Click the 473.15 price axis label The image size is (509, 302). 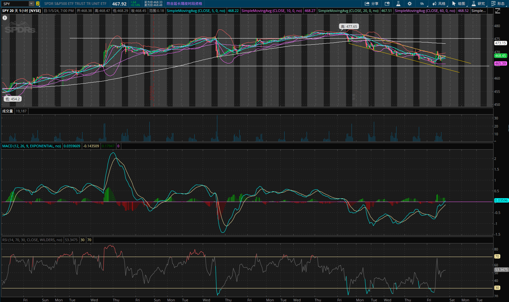pyautogui.click(x=500, y=43)
